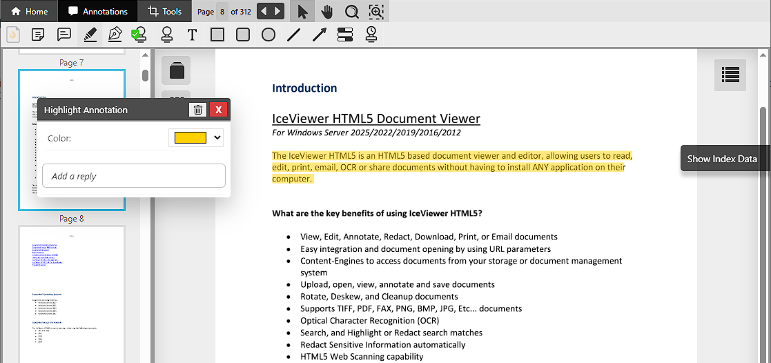
Task: Select the green check approved stamp tool
Action: (139, 35)
